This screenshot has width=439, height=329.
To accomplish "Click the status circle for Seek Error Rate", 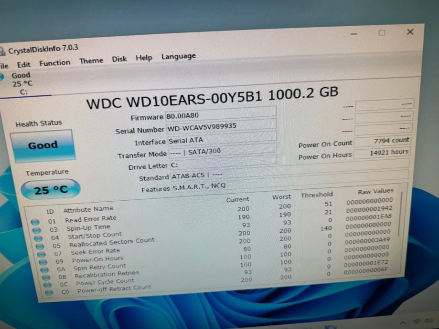I will (42, 254).
